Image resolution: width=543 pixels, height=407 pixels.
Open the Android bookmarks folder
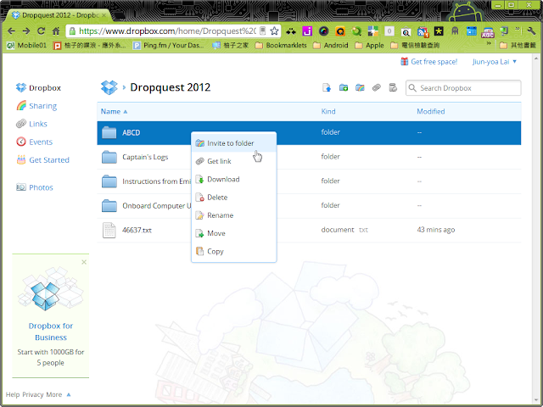pyautogui.click(x=331, y=45)
